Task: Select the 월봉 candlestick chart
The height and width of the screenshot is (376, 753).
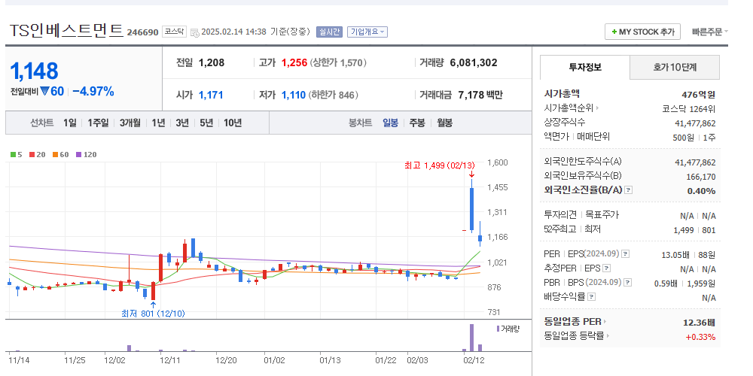Action: (444, 123)
